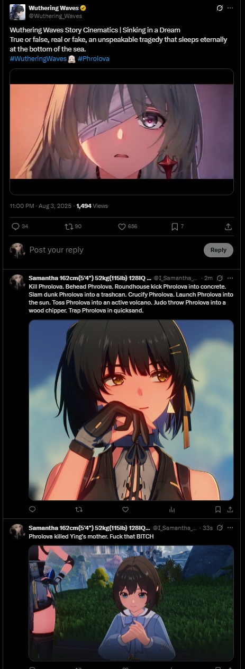Open more options on Samantha's 2m reply
Viewport: 245px width, 669px height.
(230, 277)
